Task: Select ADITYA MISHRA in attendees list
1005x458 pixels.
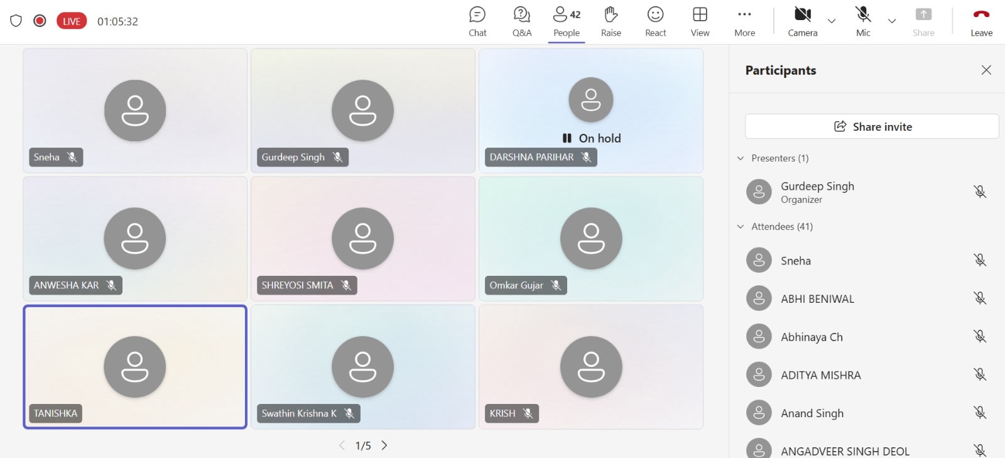Action: pos(867,374)
